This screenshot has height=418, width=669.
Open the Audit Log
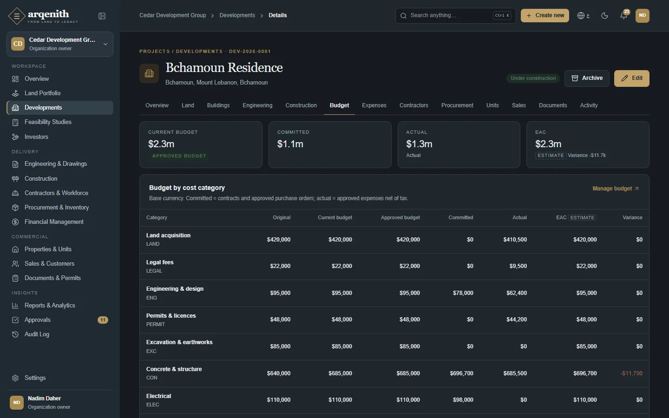pos(60,334)
